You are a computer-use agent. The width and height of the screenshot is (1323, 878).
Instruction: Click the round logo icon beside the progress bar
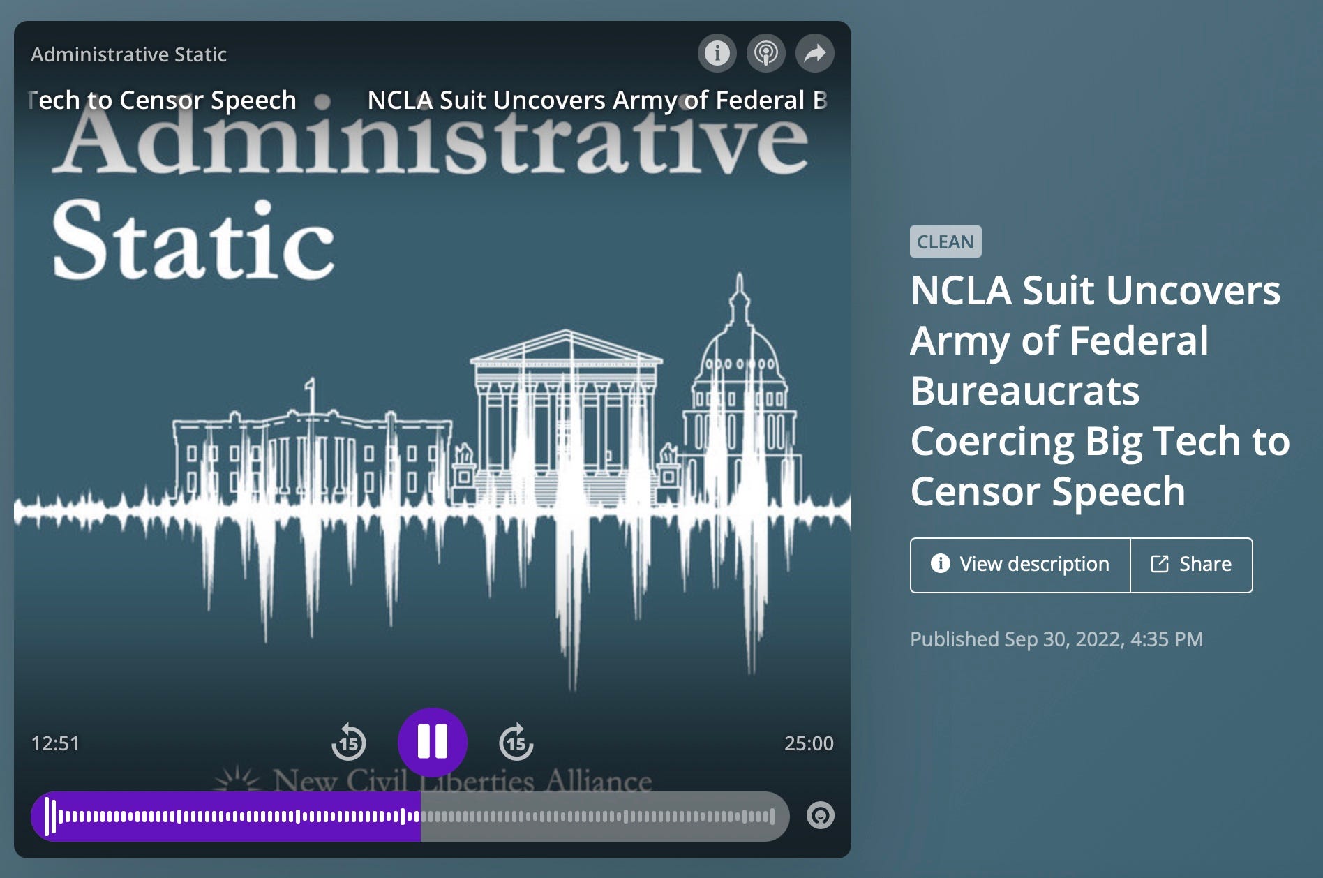pyautogui.click(x=820, y=815)
